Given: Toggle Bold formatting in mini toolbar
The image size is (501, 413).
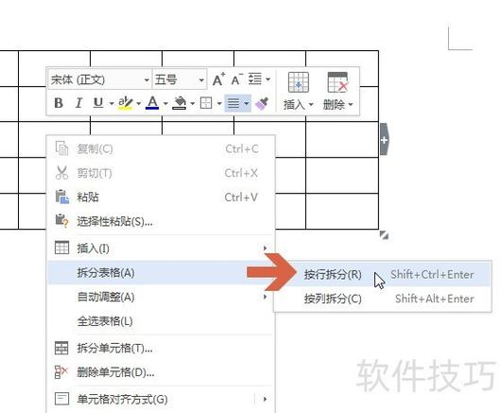Looking at the screenshot, I should [59, 103].
